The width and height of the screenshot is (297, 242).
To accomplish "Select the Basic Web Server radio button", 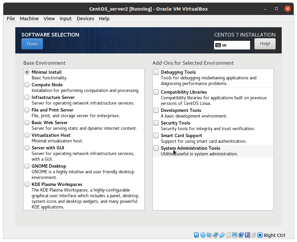I will click(27, 123).
